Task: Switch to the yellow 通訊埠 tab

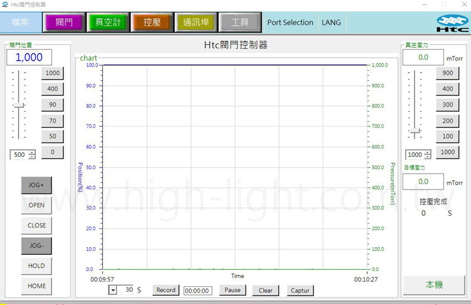Action: point(196,22)
